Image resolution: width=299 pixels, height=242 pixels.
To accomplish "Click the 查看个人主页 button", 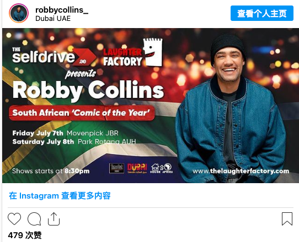I will pyautogui.click(x=262, y=13).
